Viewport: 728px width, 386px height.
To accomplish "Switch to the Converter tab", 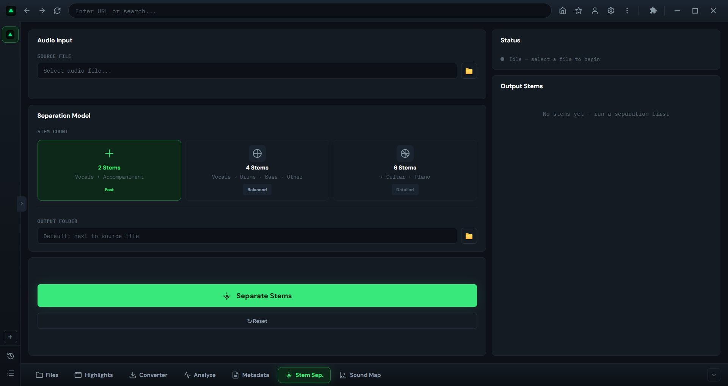I will (148, 375).
